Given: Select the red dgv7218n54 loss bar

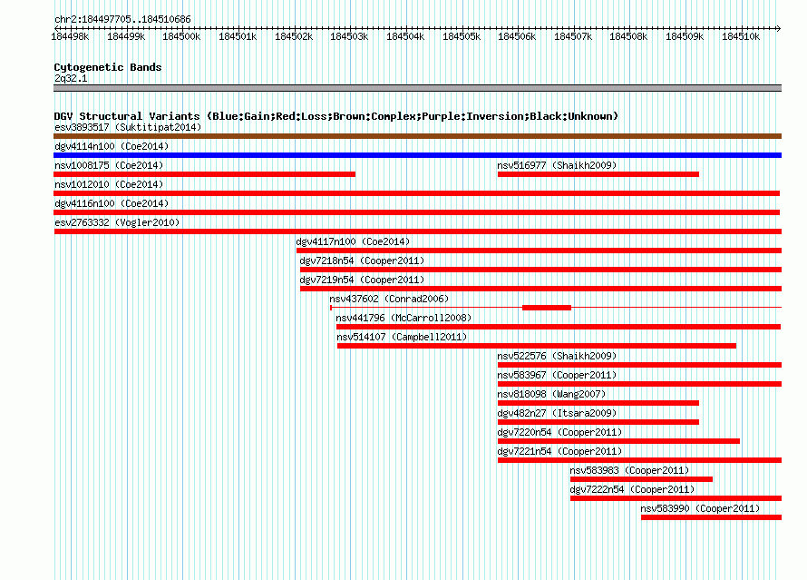Looking at the screenshot, I should (541, 270).
